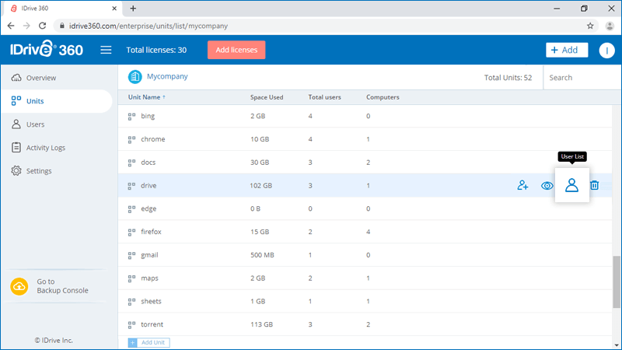Open the User List for the drive unit
Screen dimensions: 622x350
point(571,185)
